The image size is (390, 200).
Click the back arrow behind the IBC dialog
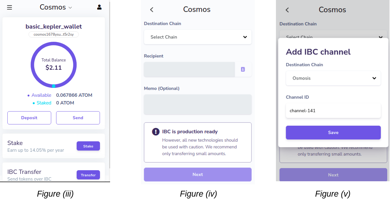click(287, 10)
